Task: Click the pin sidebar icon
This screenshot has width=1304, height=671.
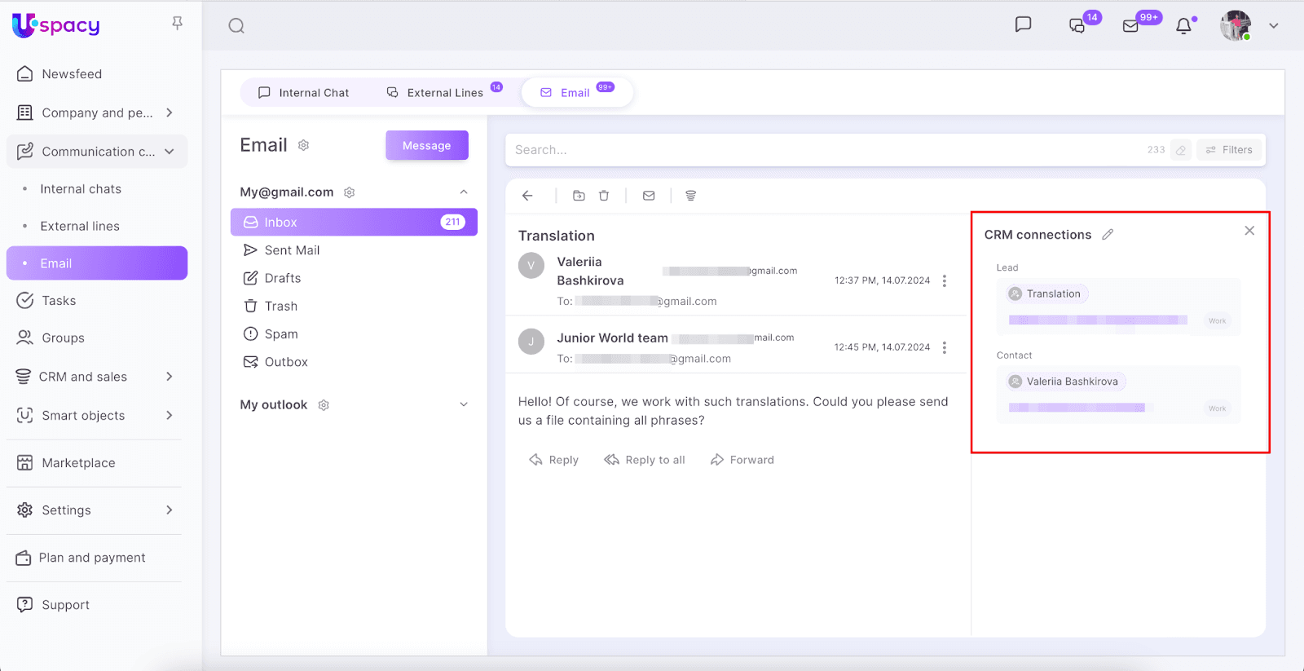Action: [177, 24]
